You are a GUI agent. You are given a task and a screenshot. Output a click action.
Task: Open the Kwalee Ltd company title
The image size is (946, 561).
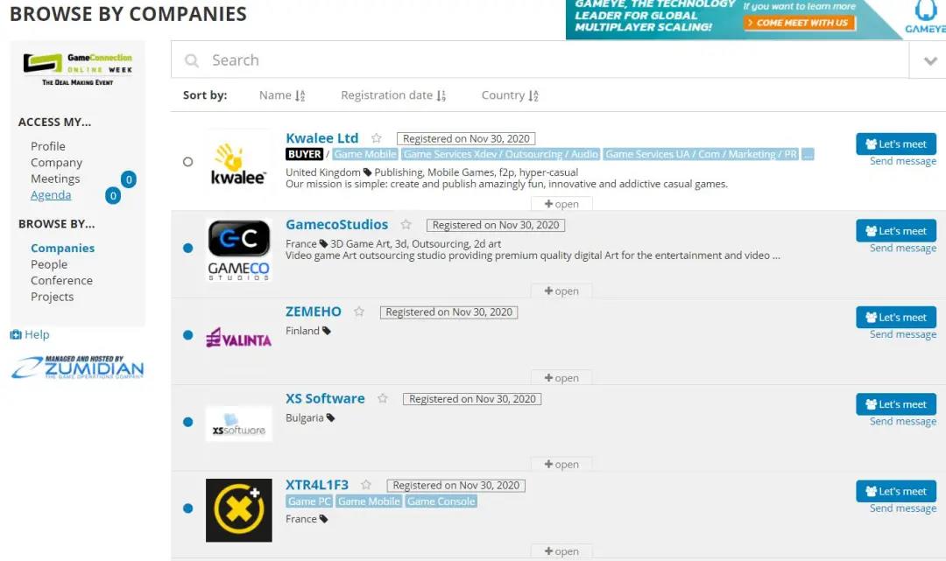[x=322, y=138]
